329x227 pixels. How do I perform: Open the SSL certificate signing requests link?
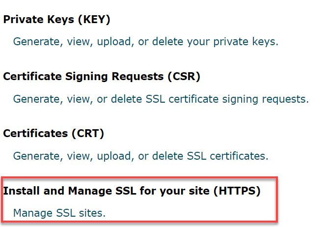(x=161, y=99)
